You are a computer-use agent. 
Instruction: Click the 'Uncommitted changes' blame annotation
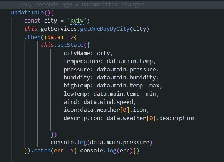tap(113, 4)
